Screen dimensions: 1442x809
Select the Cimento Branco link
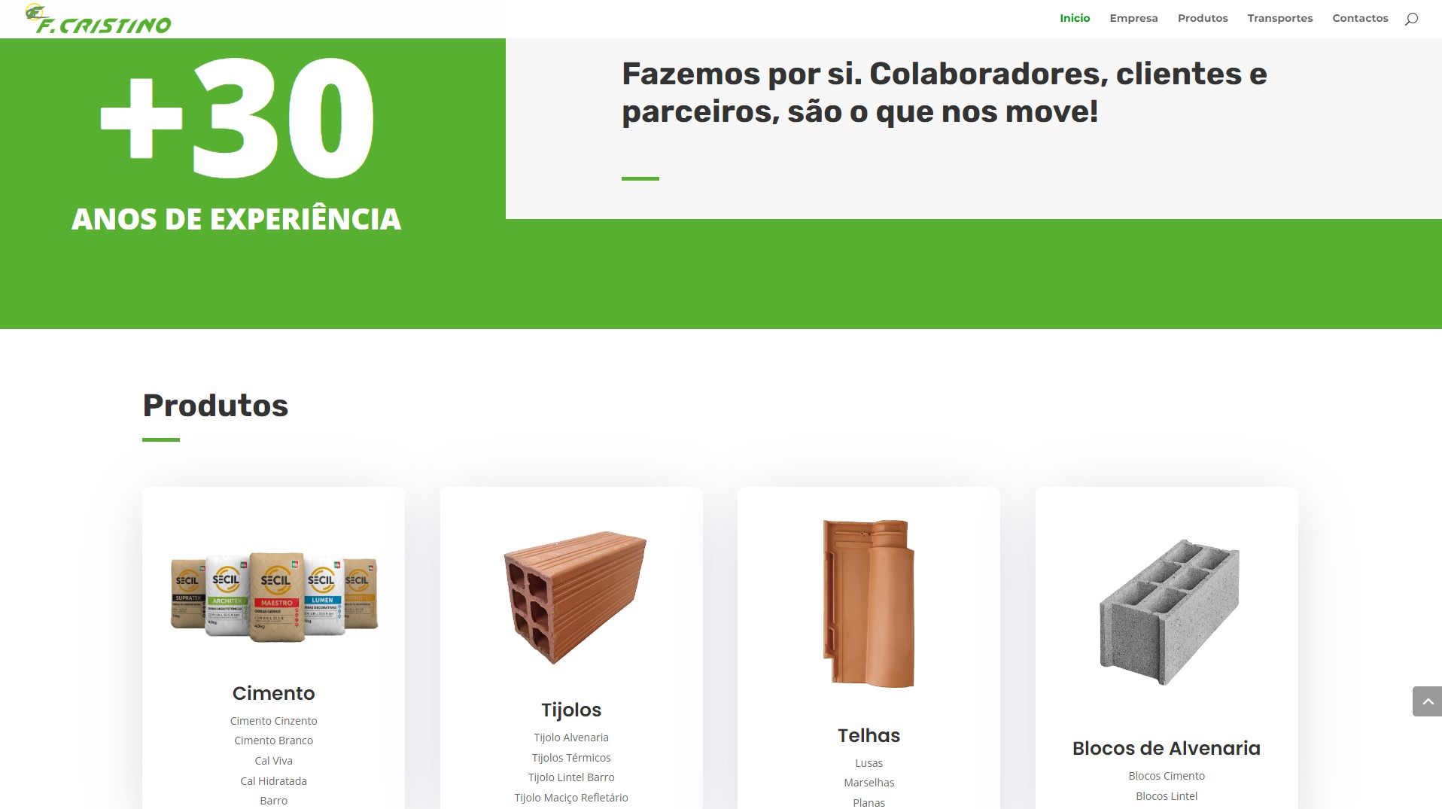click(x=273, y=741)
